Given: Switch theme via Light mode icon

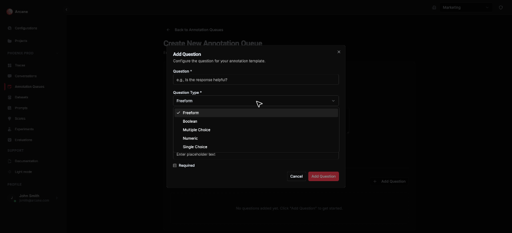Looking at the screenshot, I should pyautogui.click(x=9, y=172).
